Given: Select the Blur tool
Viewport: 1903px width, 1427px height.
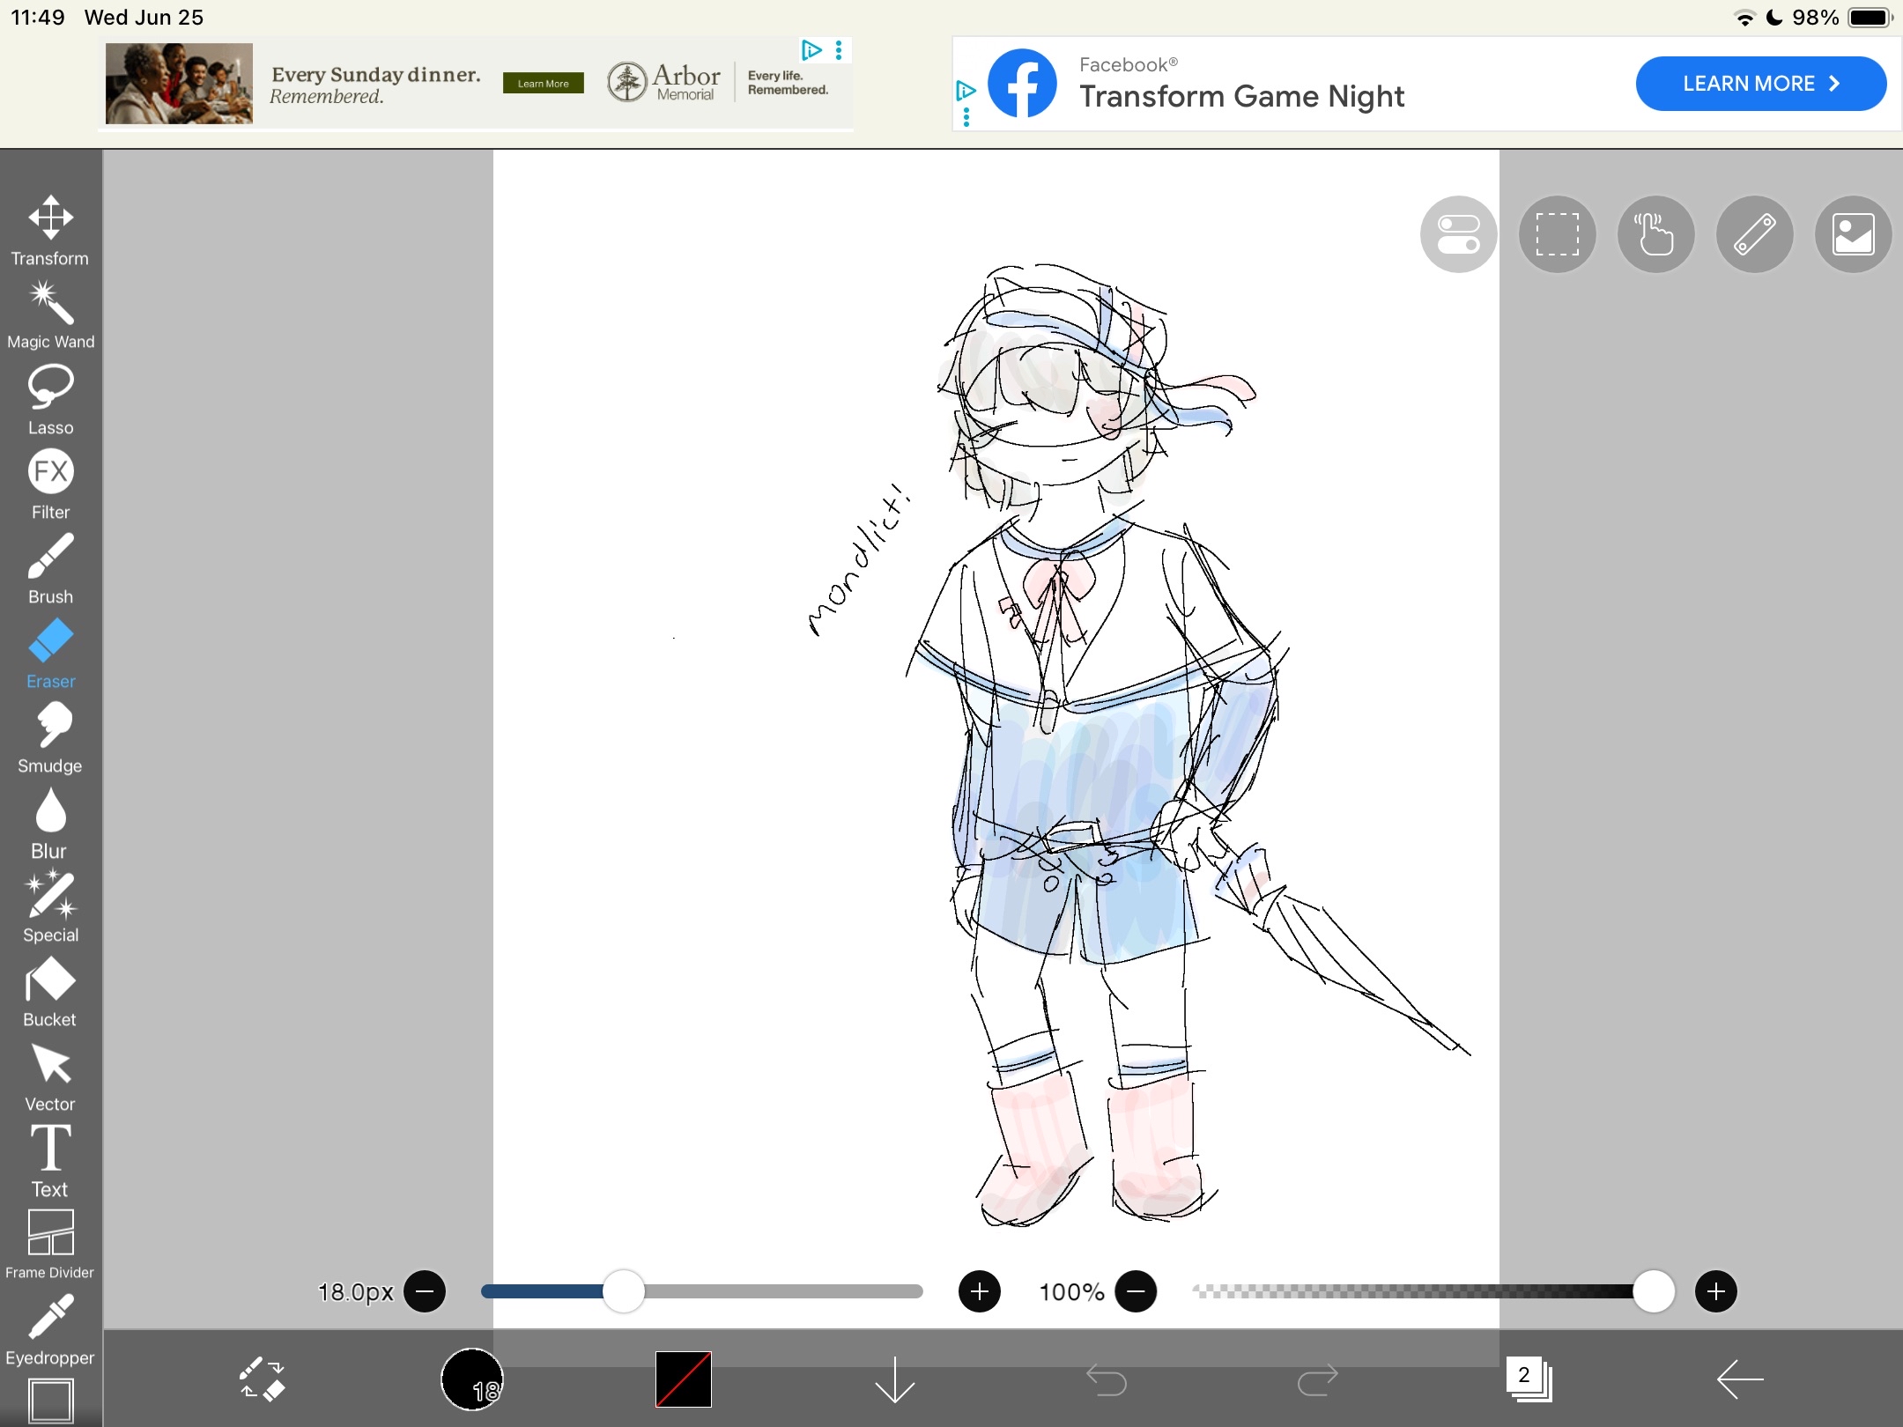Looking at the screenshot, I should tap(50, 824).
